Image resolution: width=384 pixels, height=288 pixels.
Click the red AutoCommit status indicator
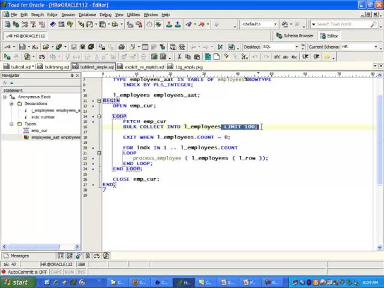4,272
